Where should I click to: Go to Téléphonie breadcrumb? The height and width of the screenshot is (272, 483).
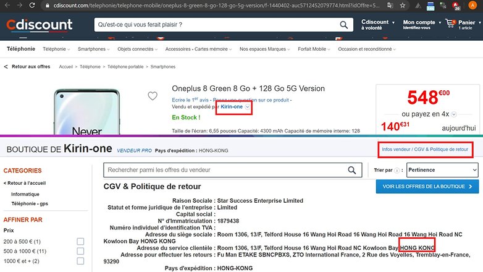pos(90,67)
